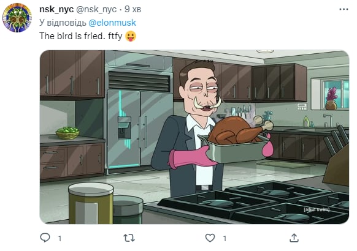Viewport: 357px width, 251px height.
Task: Click the reply speech bubble icon
Action: 45,238
